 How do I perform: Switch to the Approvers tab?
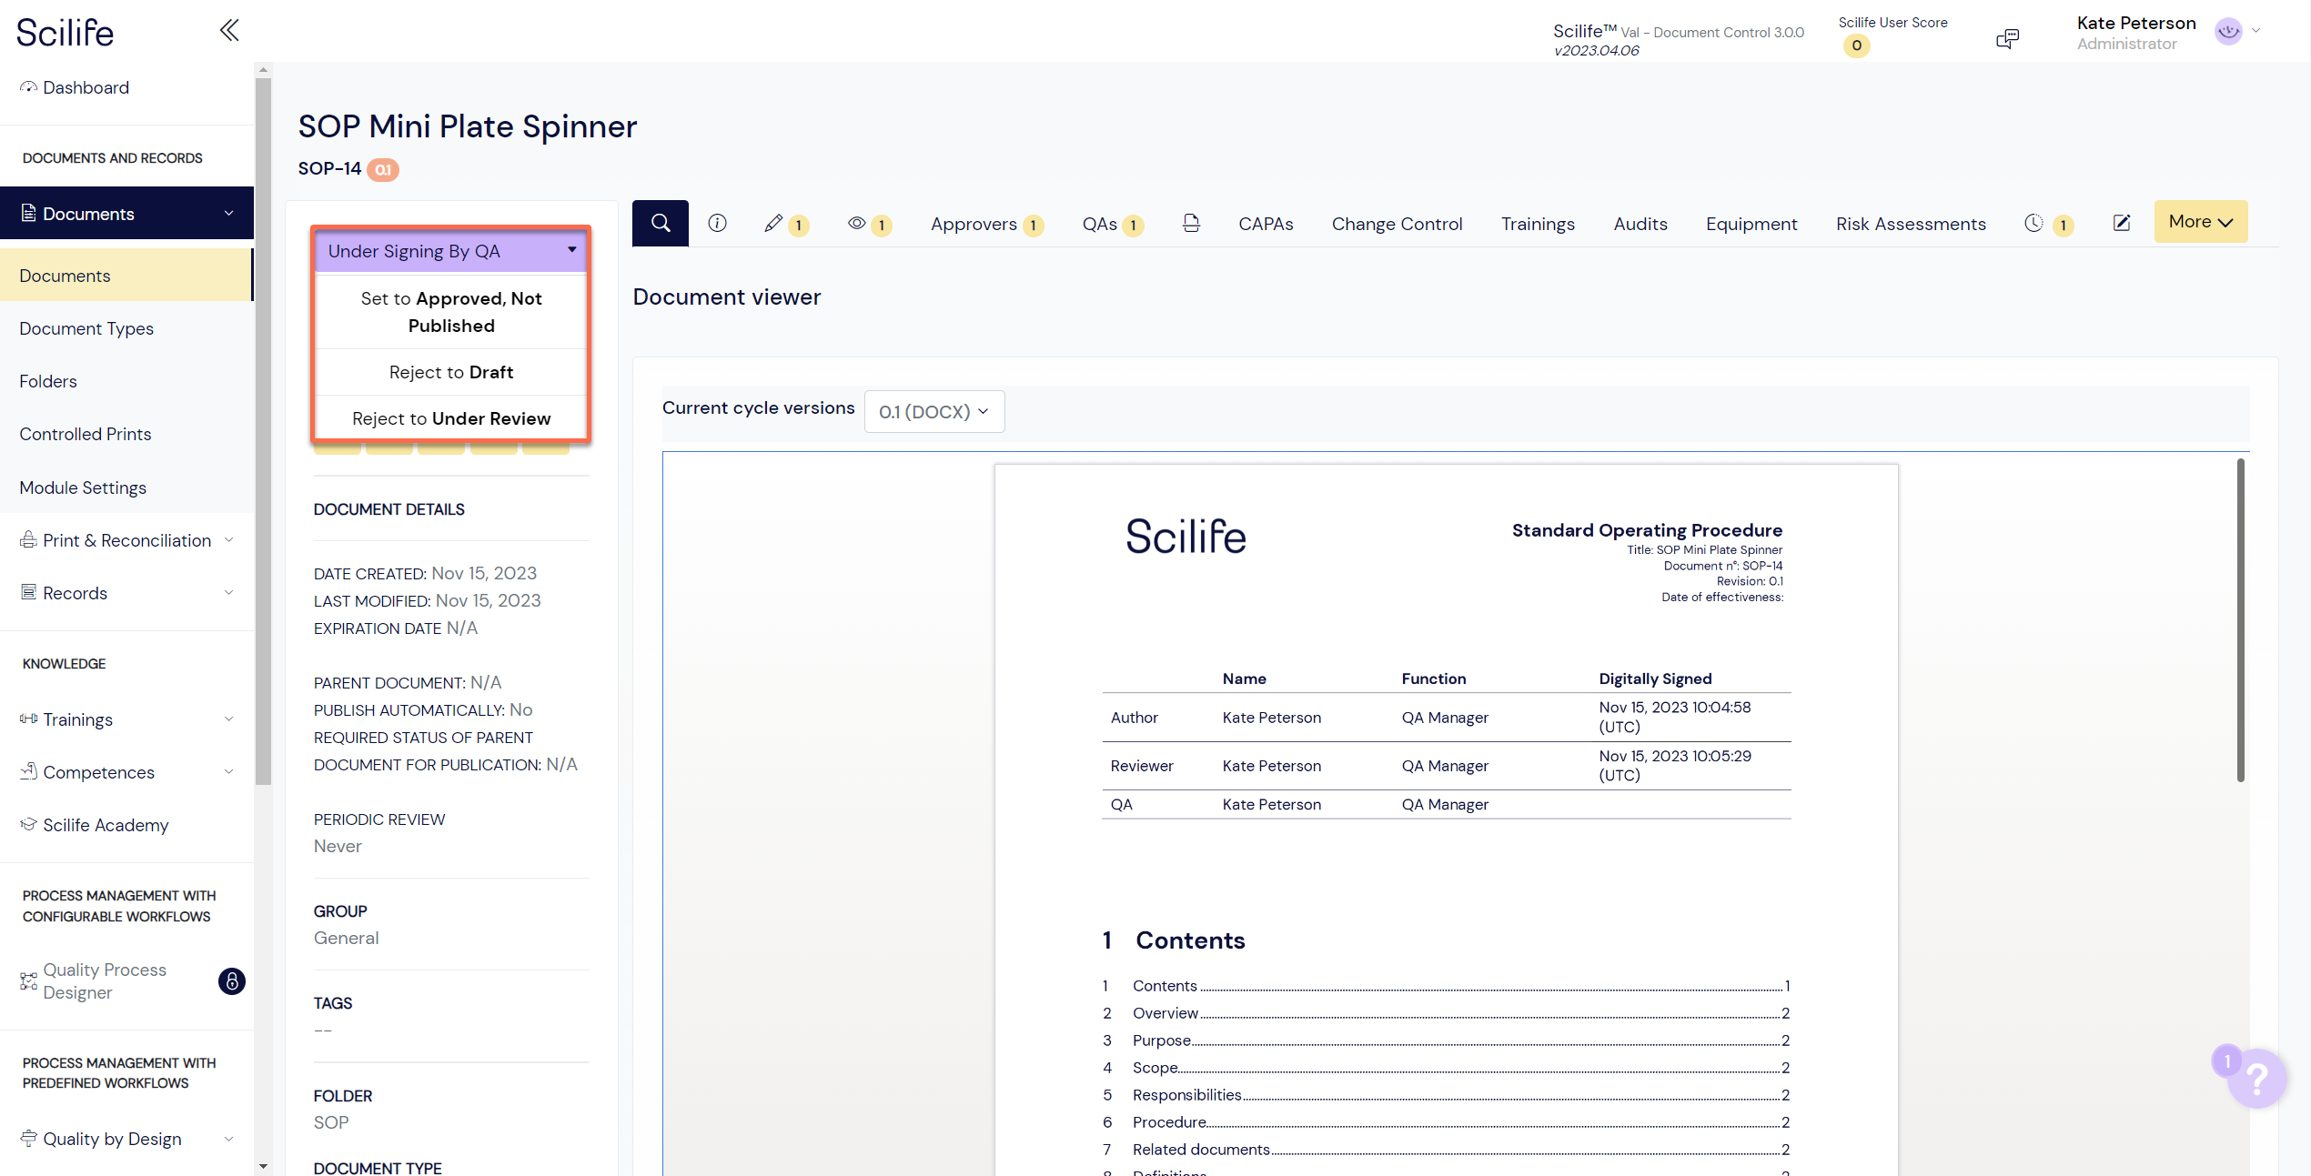[x=986, y=224]
